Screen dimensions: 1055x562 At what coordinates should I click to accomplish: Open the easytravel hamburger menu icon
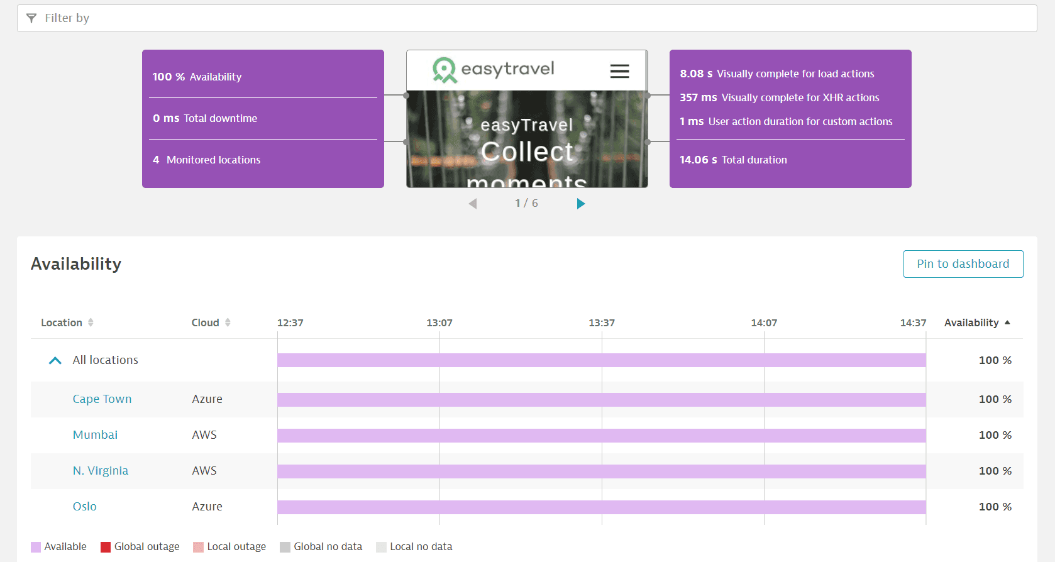[x=619, y=71]
